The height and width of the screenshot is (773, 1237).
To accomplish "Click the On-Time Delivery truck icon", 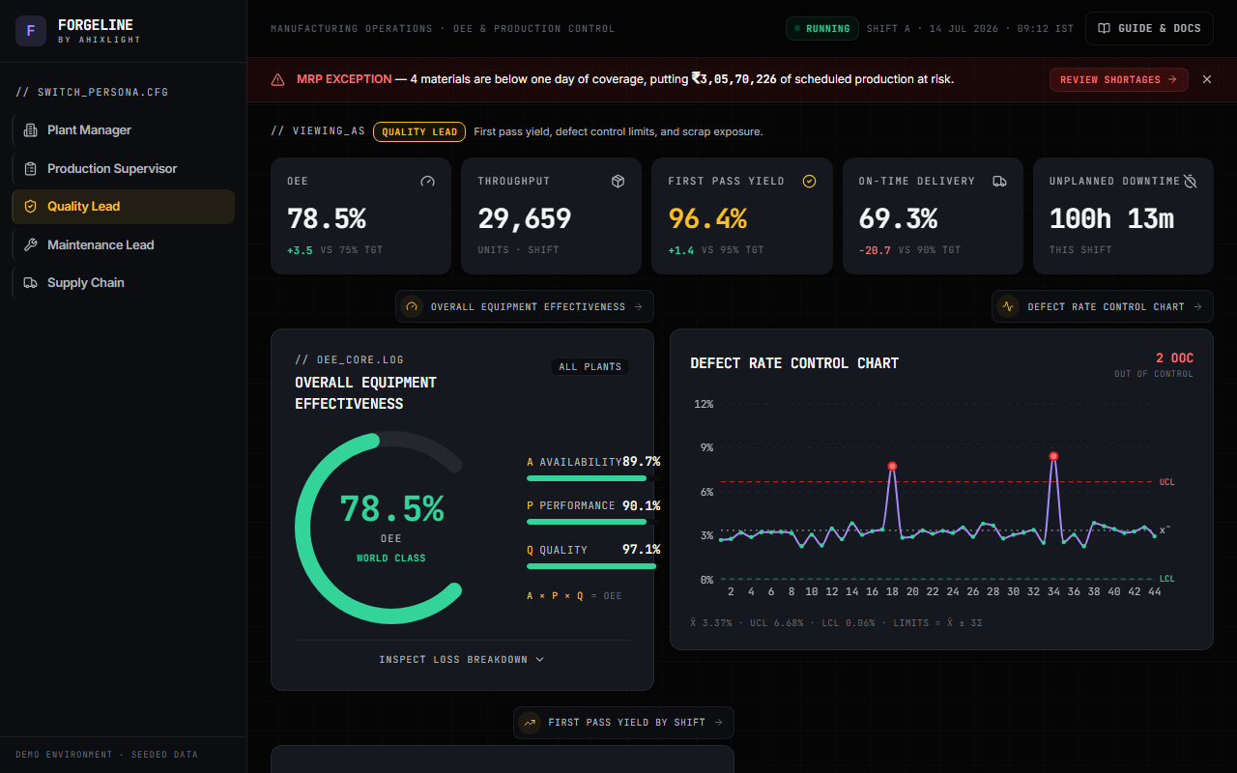I will (x=1000, y=181).
